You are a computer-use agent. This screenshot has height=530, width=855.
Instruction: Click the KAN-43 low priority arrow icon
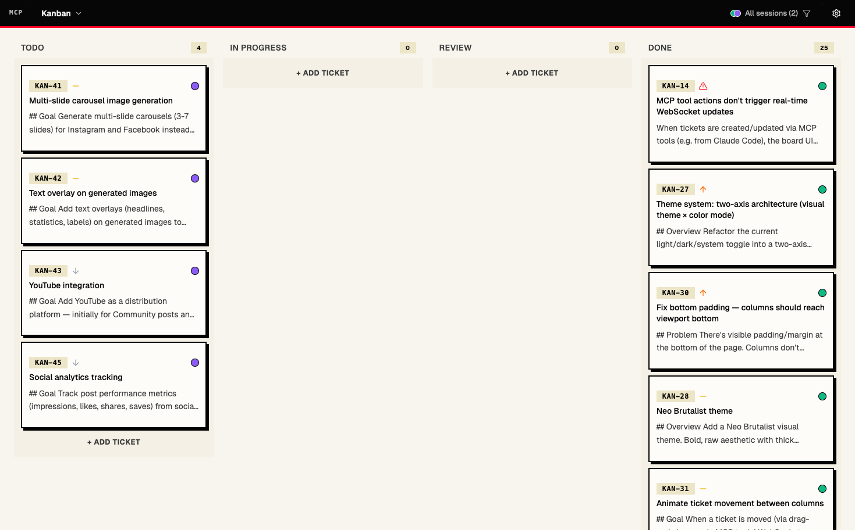point(76,271)
